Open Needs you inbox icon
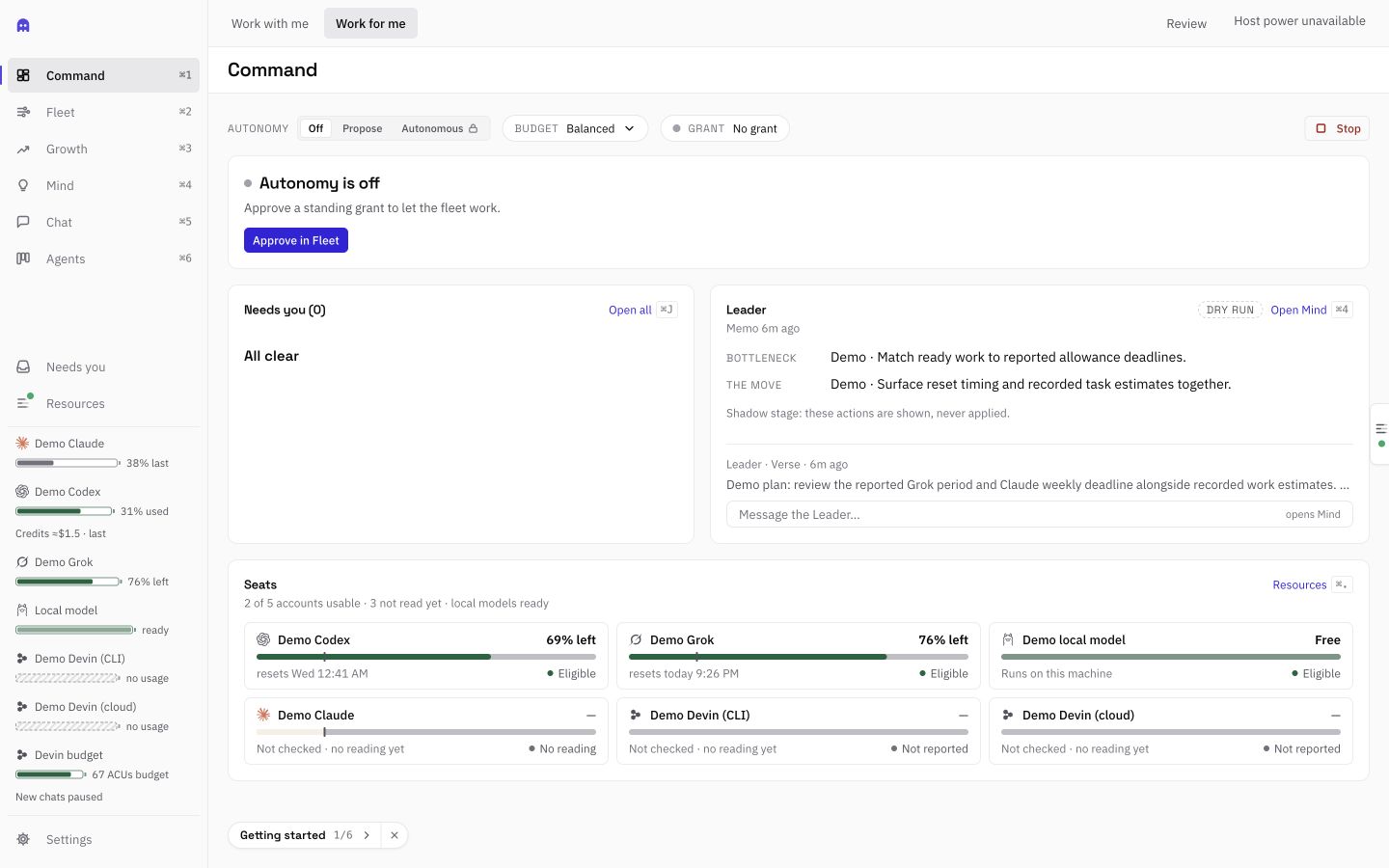The image size is (1389, 868). tap(23, 366)
